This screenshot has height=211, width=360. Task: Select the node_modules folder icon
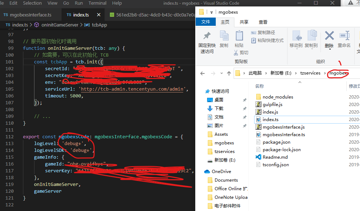pyautogui.click(x=258, y=97)
